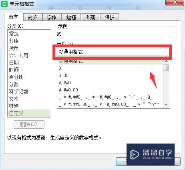Image resolution: width=185 pixels, height=170 pixels.
Task: Click scroll up arrow of type list
Action: point(166,61)
